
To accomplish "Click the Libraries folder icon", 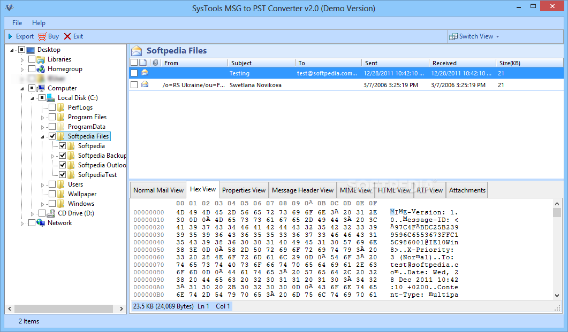I will 41,59.
